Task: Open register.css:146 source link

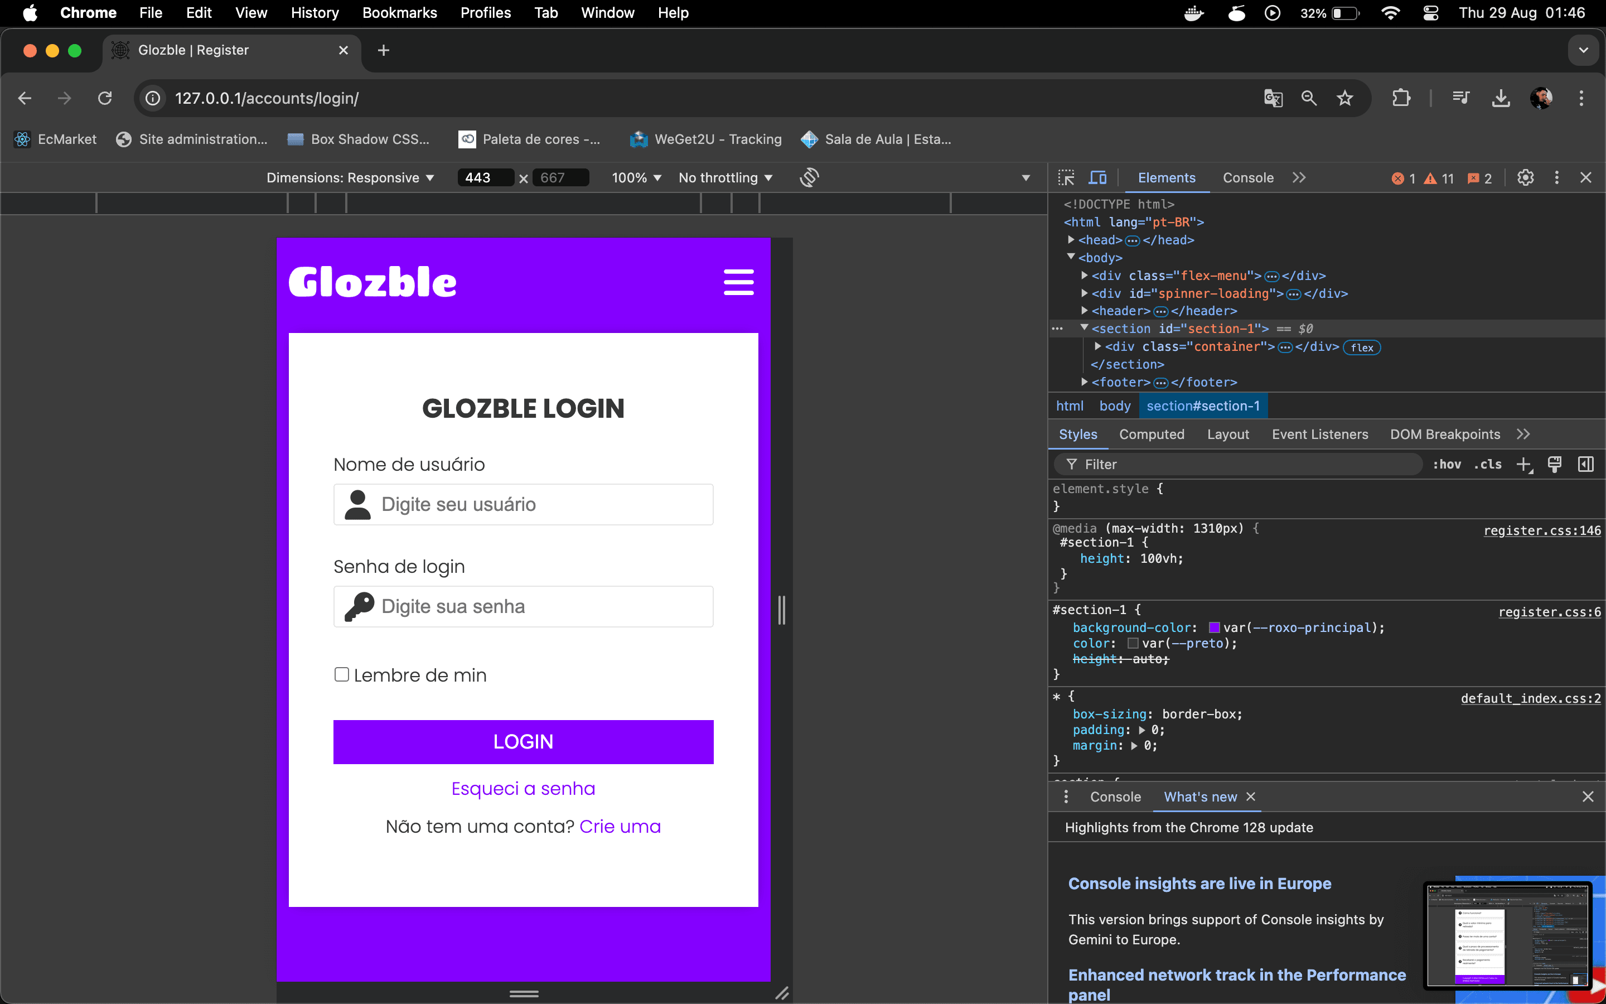Action: pos(1542,530)
